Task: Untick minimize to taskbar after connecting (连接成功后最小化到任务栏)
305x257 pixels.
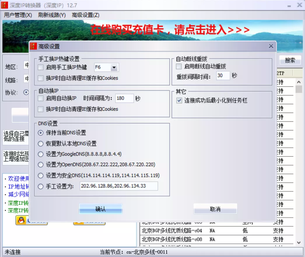Action: tap(179, 100)
